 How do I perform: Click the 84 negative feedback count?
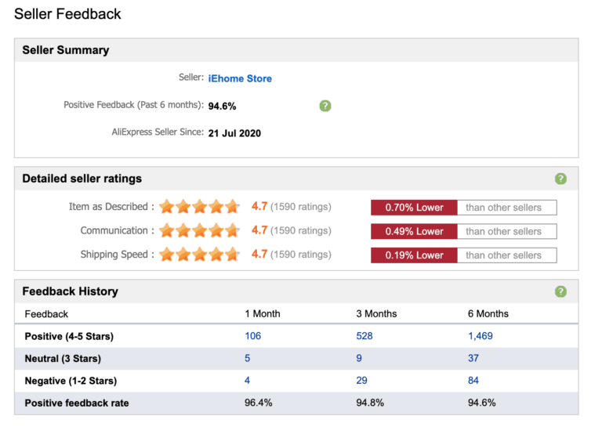[x=473, y=381]
